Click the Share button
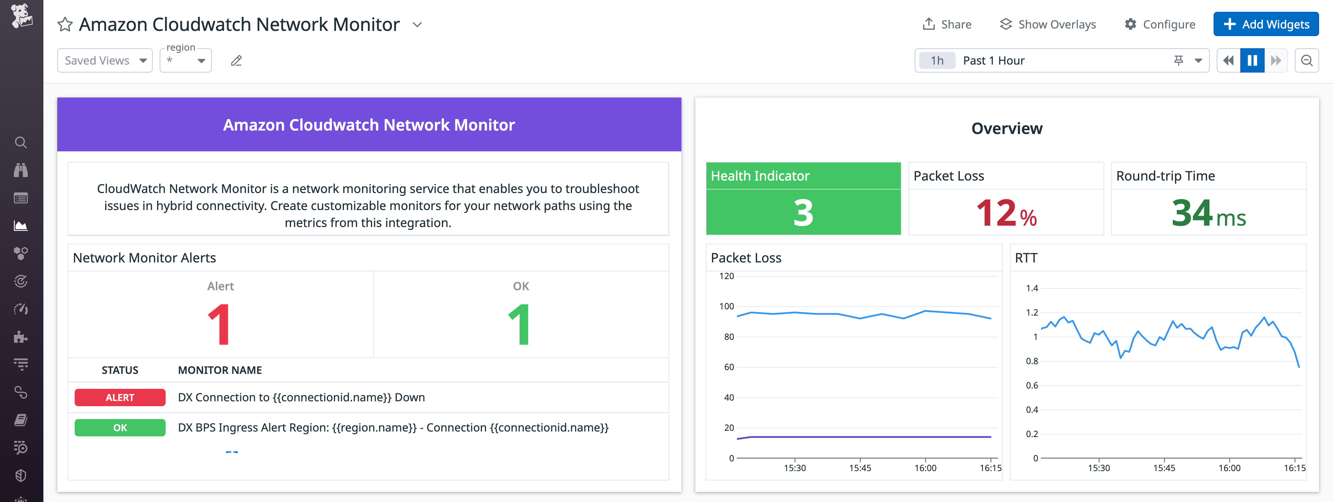 pyautogui.click(x=947, y=24)
